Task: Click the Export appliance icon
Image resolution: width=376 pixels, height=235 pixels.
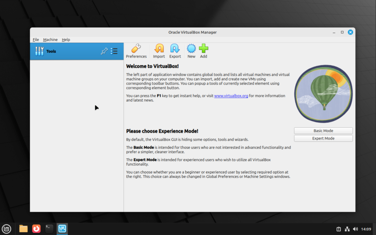Action: pos(175,51)
